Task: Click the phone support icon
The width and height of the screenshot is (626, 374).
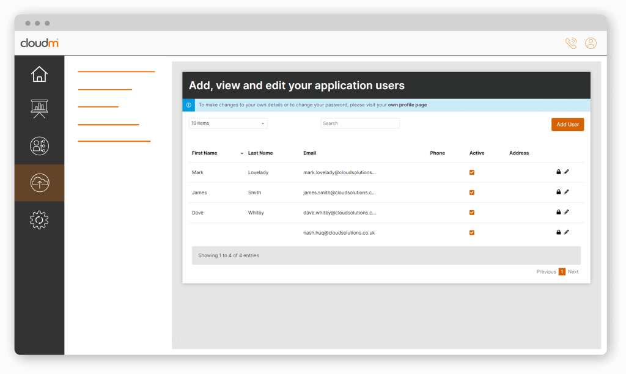Action: (571, 43)
